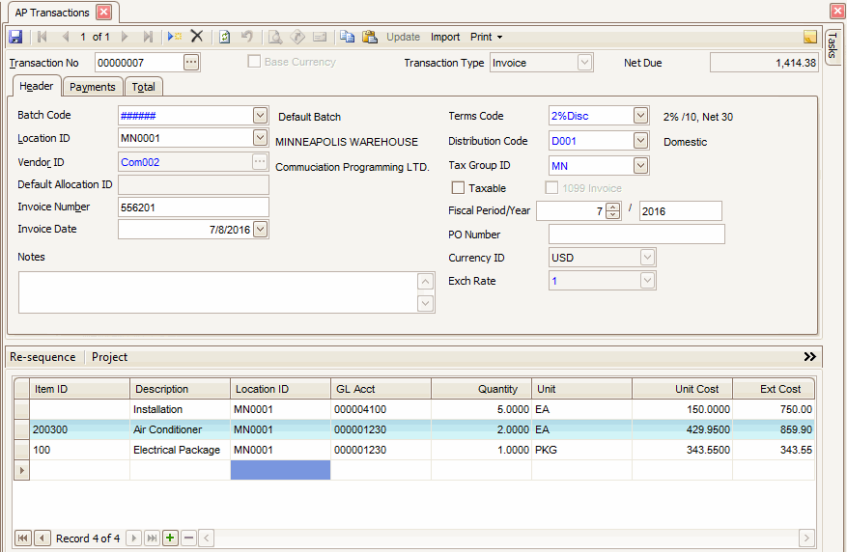847x552 pixels.
Task: Click into the PO Number field
Action: (x=636, y=235)
